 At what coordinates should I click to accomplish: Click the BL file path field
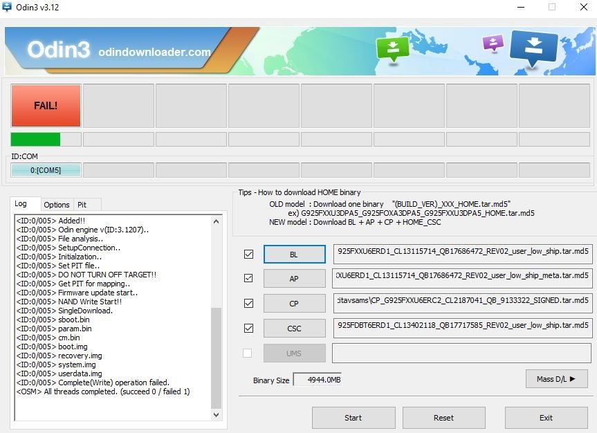(463, 254)
